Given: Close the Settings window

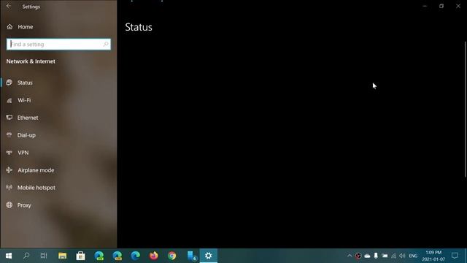Looking at the screenshot, I should [458, 6].
